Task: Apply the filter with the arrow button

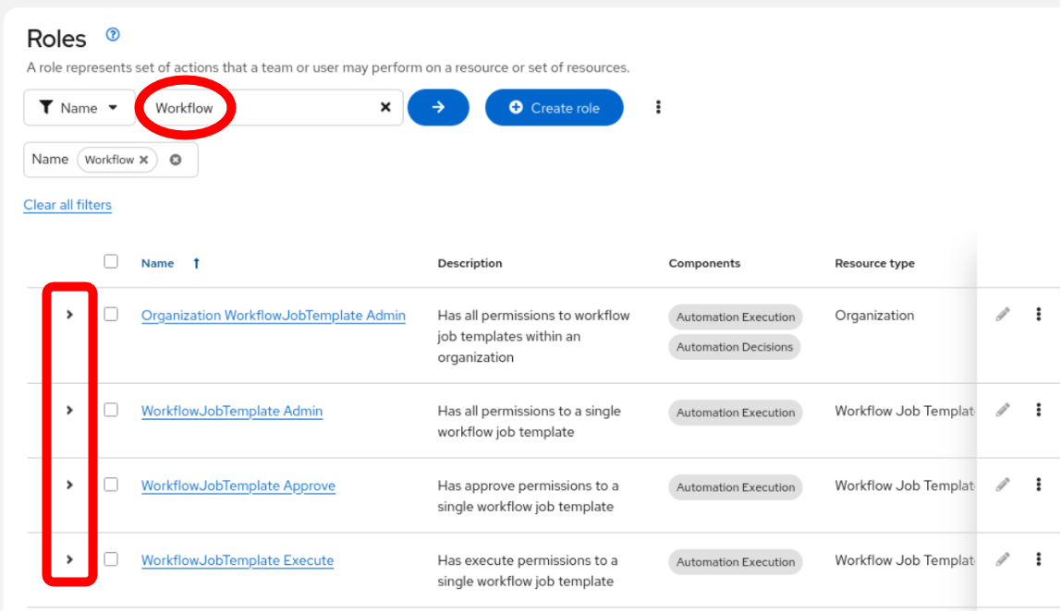Action: click(438, 107)
